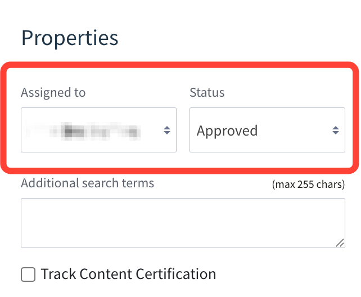Click the Assigned to up-down arrow icon
Viewport: 361px width, 297px height.
(167, 130)
